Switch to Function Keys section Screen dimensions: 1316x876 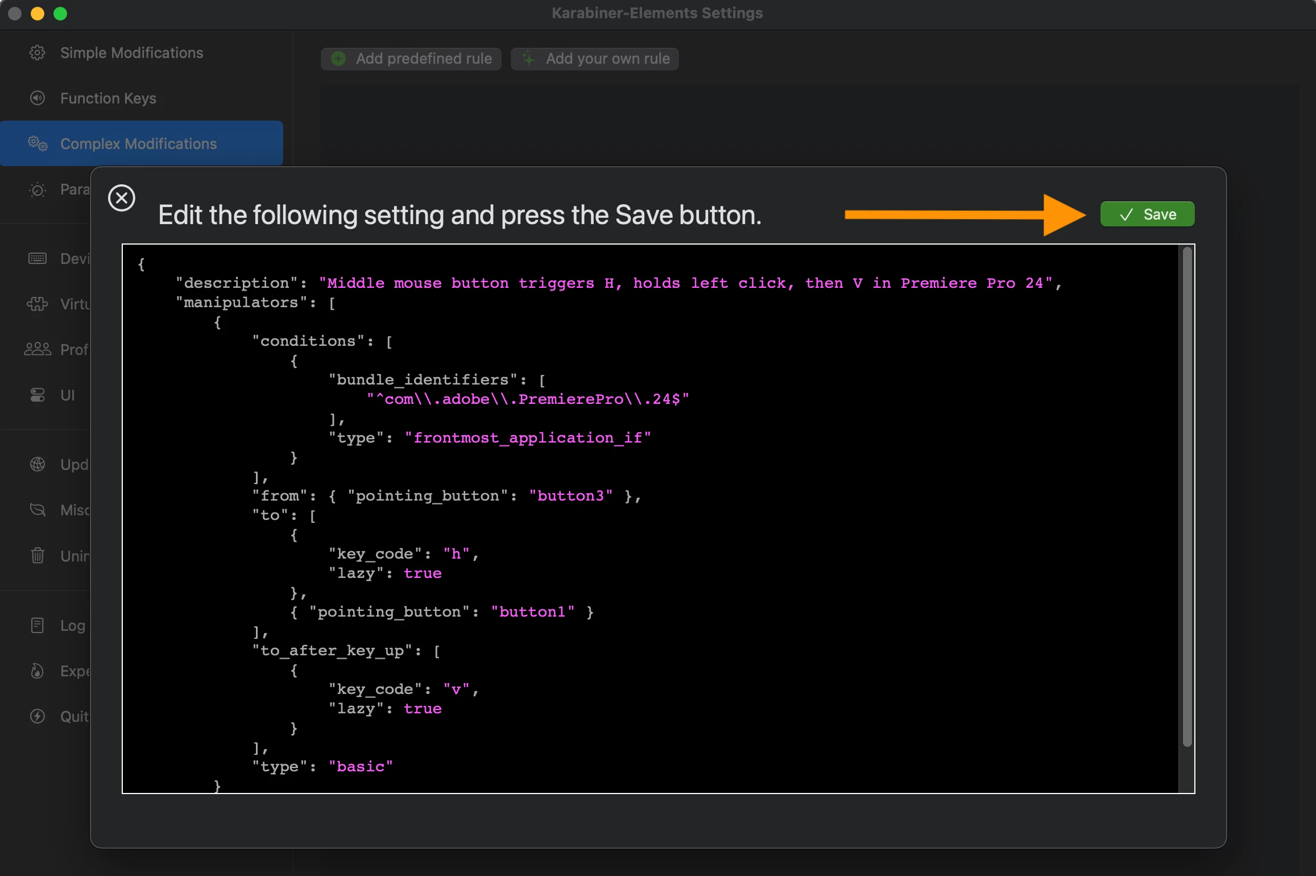coord(108,98)
